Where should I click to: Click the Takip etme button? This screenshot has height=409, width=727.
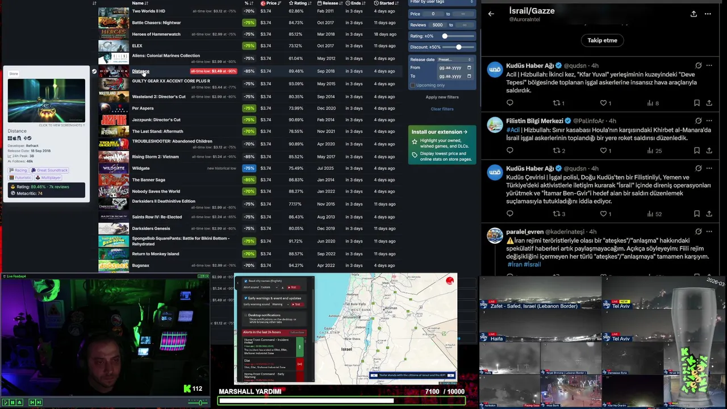(602, 40)
